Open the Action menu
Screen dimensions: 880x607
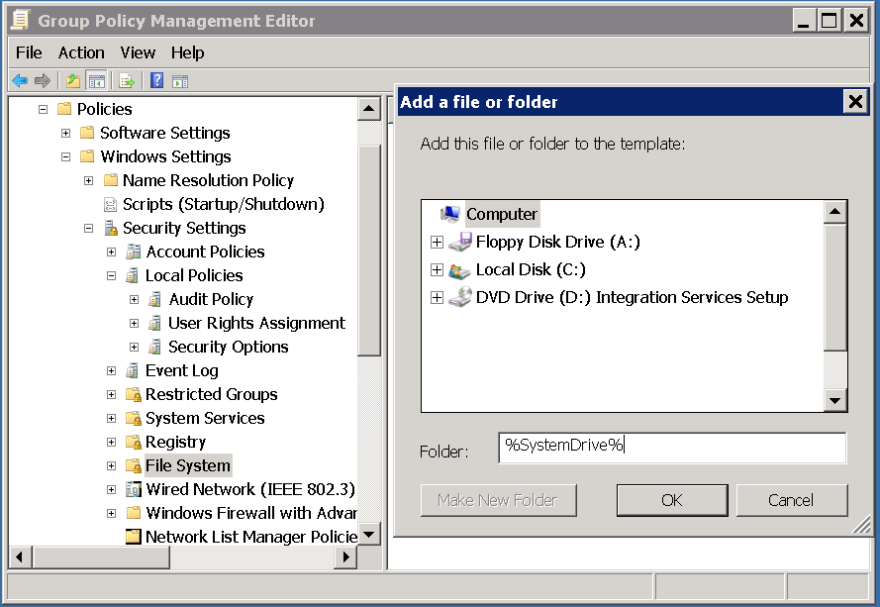pyautogui.click(x=81, y=52)
